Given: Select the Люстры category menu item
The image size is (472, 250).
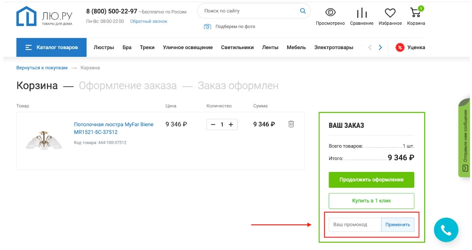Looking at the screenshot, I should [x=104, y=47].
